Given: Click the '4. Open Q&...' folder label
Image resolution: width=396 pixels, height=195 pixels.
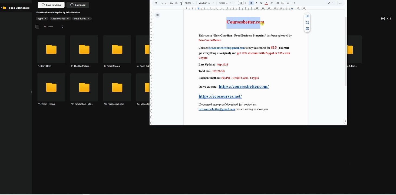Looking at the screenshot, I should [x=143, y=66].
